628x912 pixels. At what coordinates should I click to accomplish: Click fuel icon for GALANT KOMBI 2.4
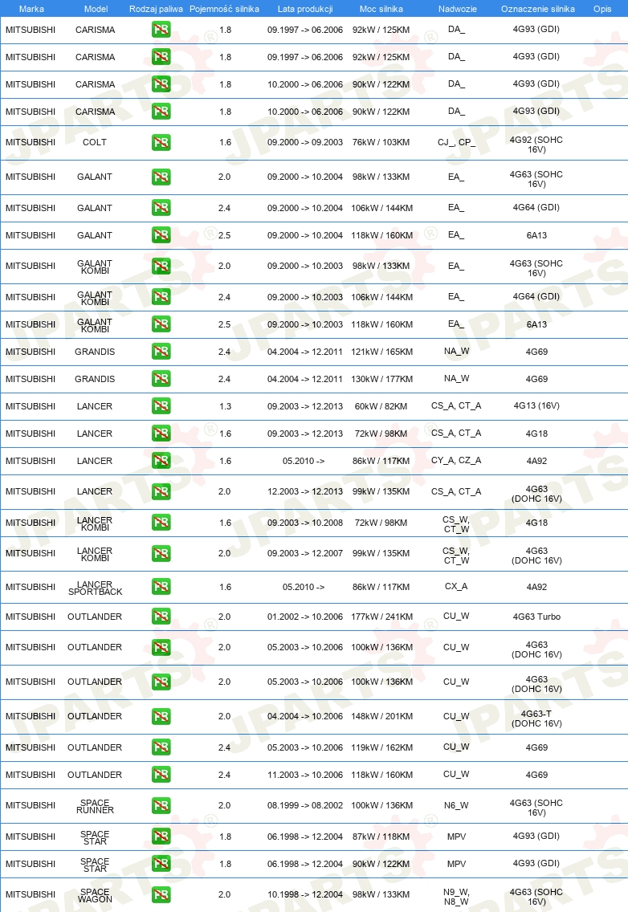[161, 297]
